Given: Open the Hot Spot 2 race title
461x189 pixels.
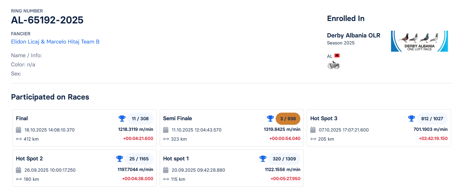Looking at the screenshot, I should (29, 159).
